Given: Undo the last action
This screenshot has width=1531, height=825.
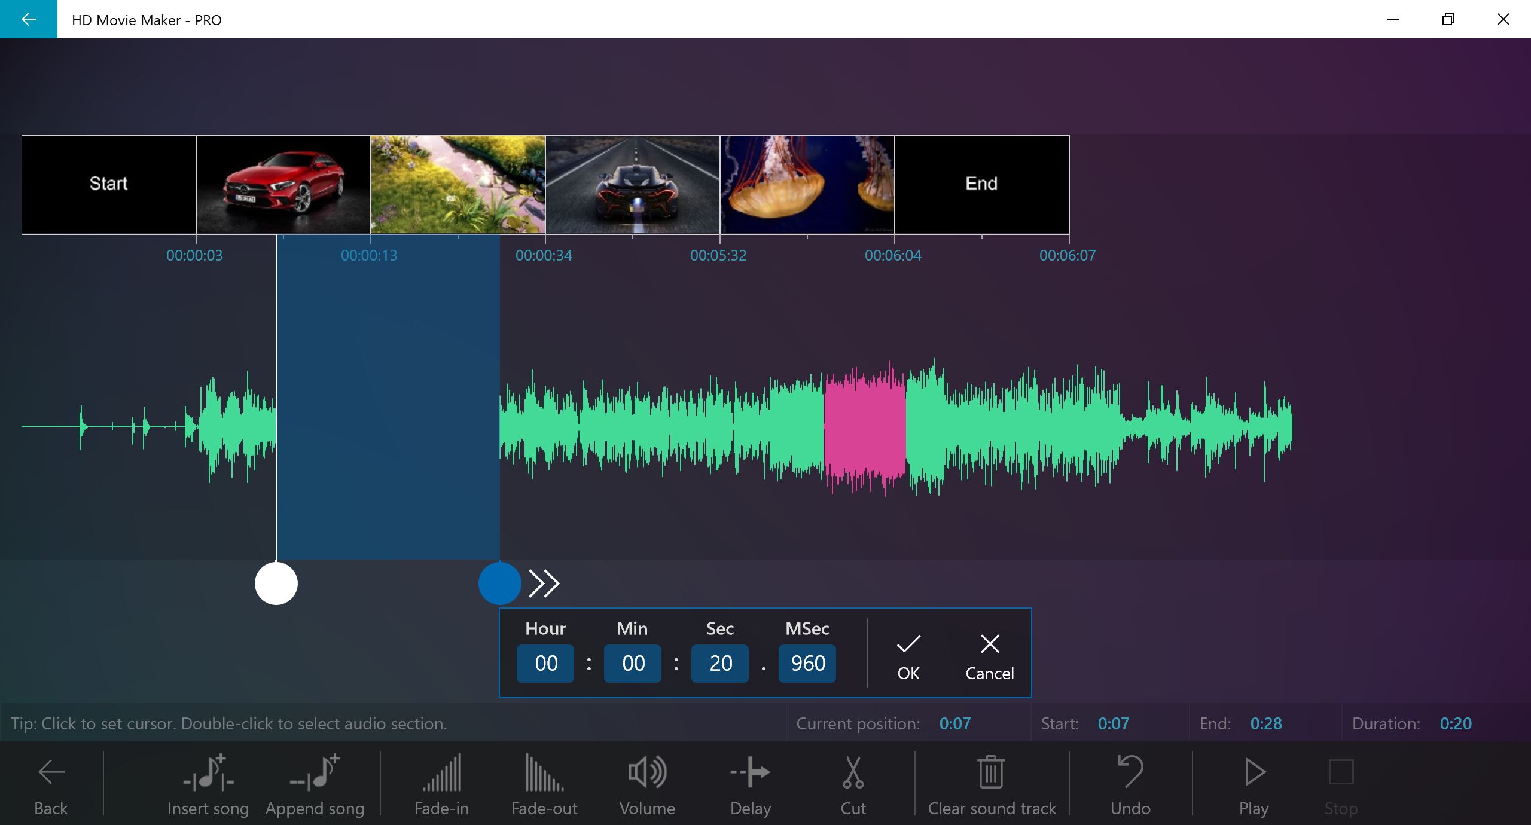Looking at the screenshot, I should click(1130, 785).
